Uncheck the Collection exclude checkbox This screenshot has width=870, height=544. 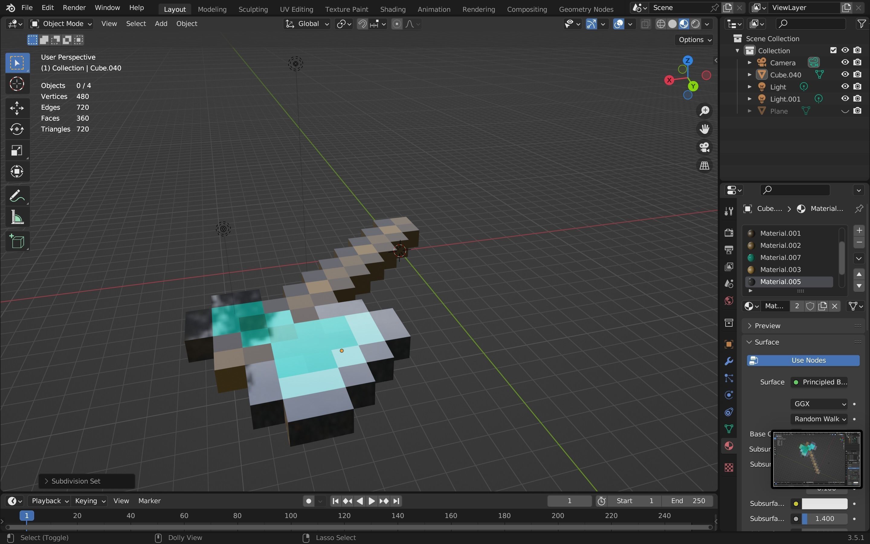[833, 50]
